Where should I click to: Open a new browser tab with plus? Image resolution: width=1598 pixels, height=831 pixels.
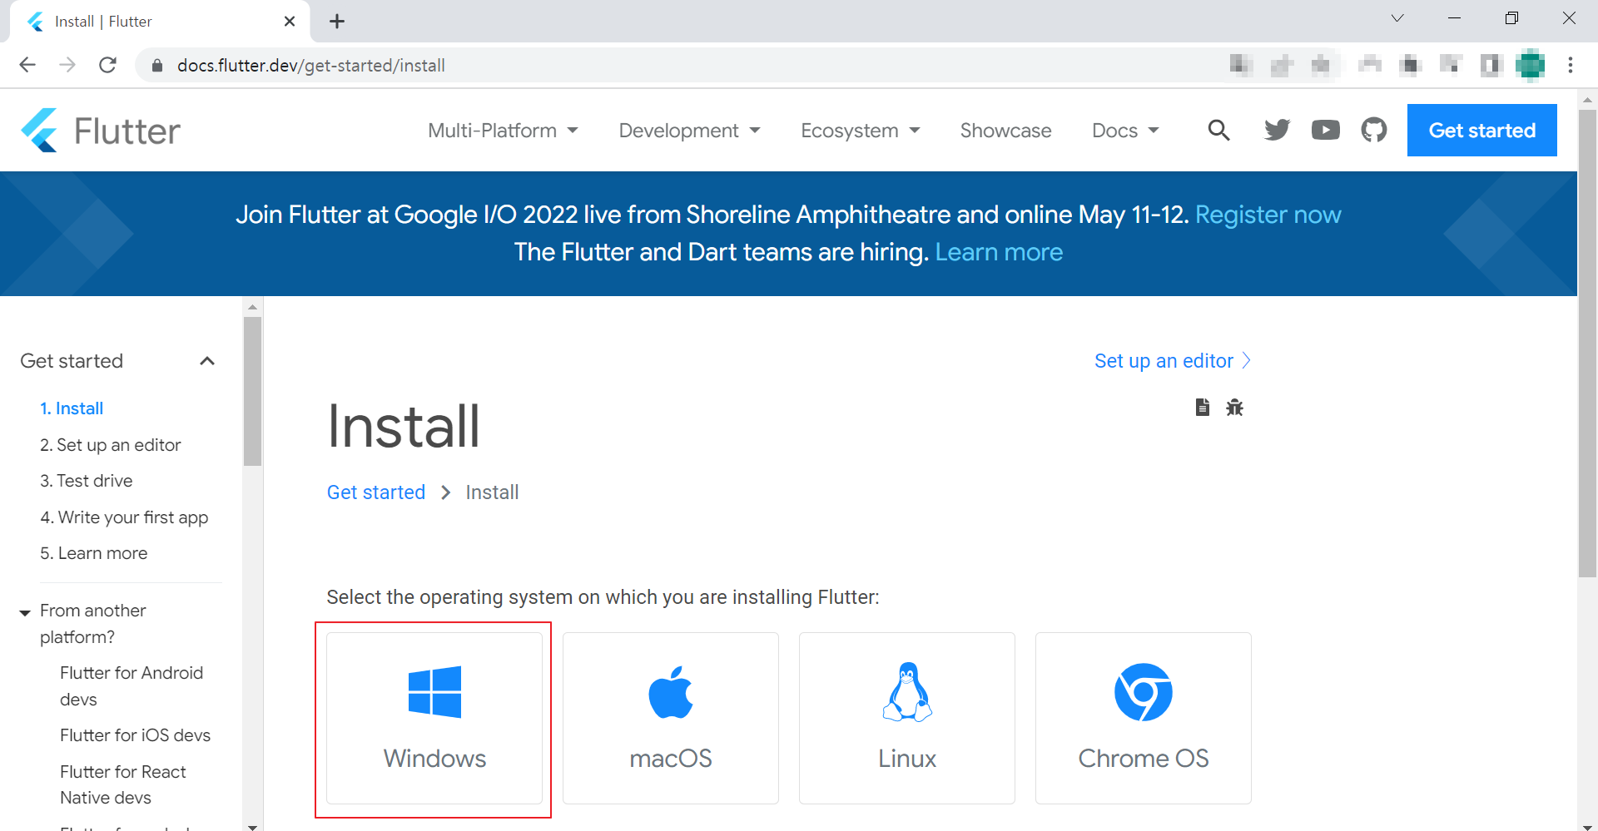(337, 22)
